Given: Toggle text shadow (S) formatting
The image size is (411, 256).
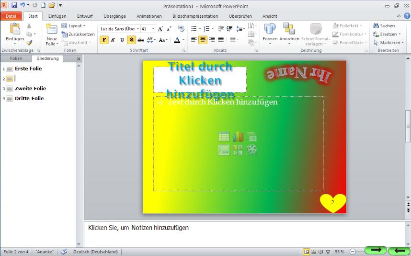Looking at the screenshot, I should pos(131,40).
